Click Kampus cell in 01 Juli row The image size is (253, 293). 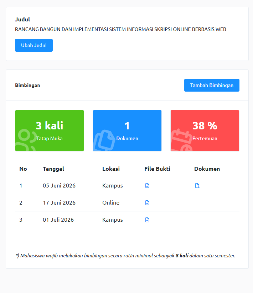point(113,220)
